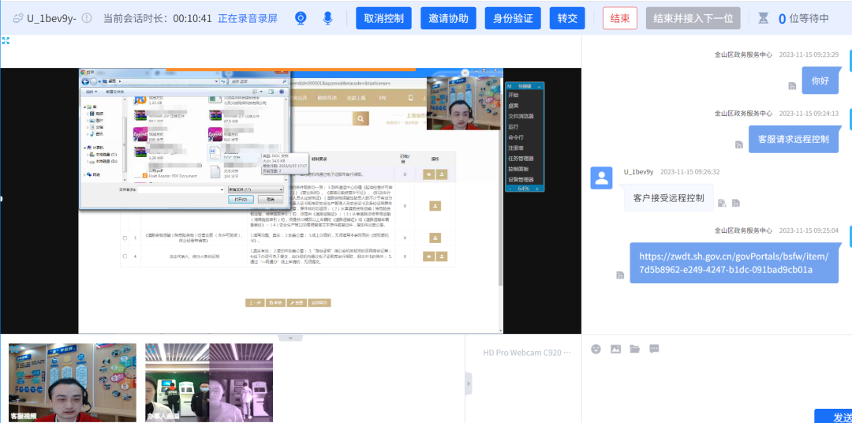This screenshot has height=423, width=852.
Task: Click the 取消控制 button
Action: [383, 18]
